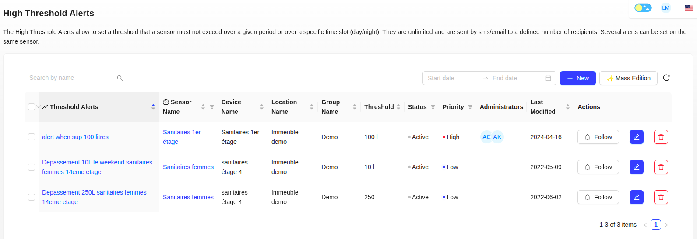Click the New alert button

tap(577, 78)
